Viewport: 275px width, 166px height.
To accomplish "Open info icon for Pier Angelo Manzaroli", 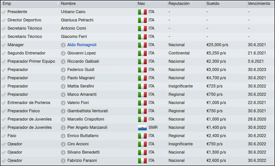I will point(63,128).
